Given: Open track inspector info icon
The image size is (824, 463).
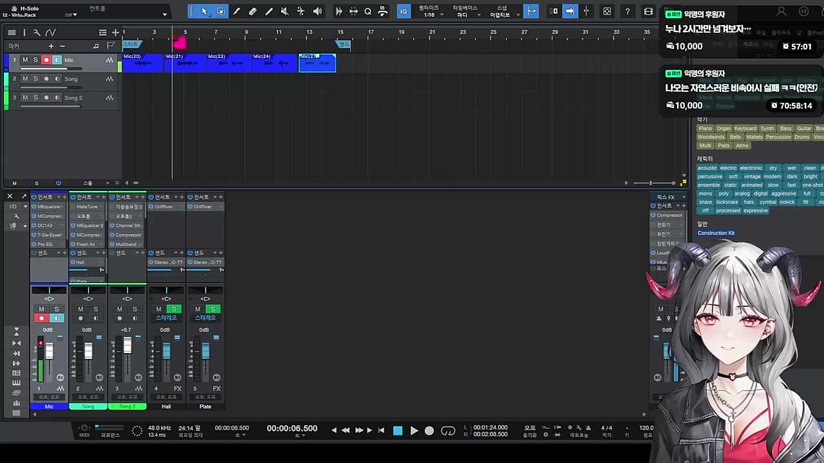Looking at the screenshot, I should point(24,33).
